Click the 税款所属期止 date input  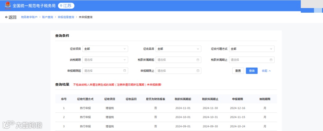pos(252,60)
